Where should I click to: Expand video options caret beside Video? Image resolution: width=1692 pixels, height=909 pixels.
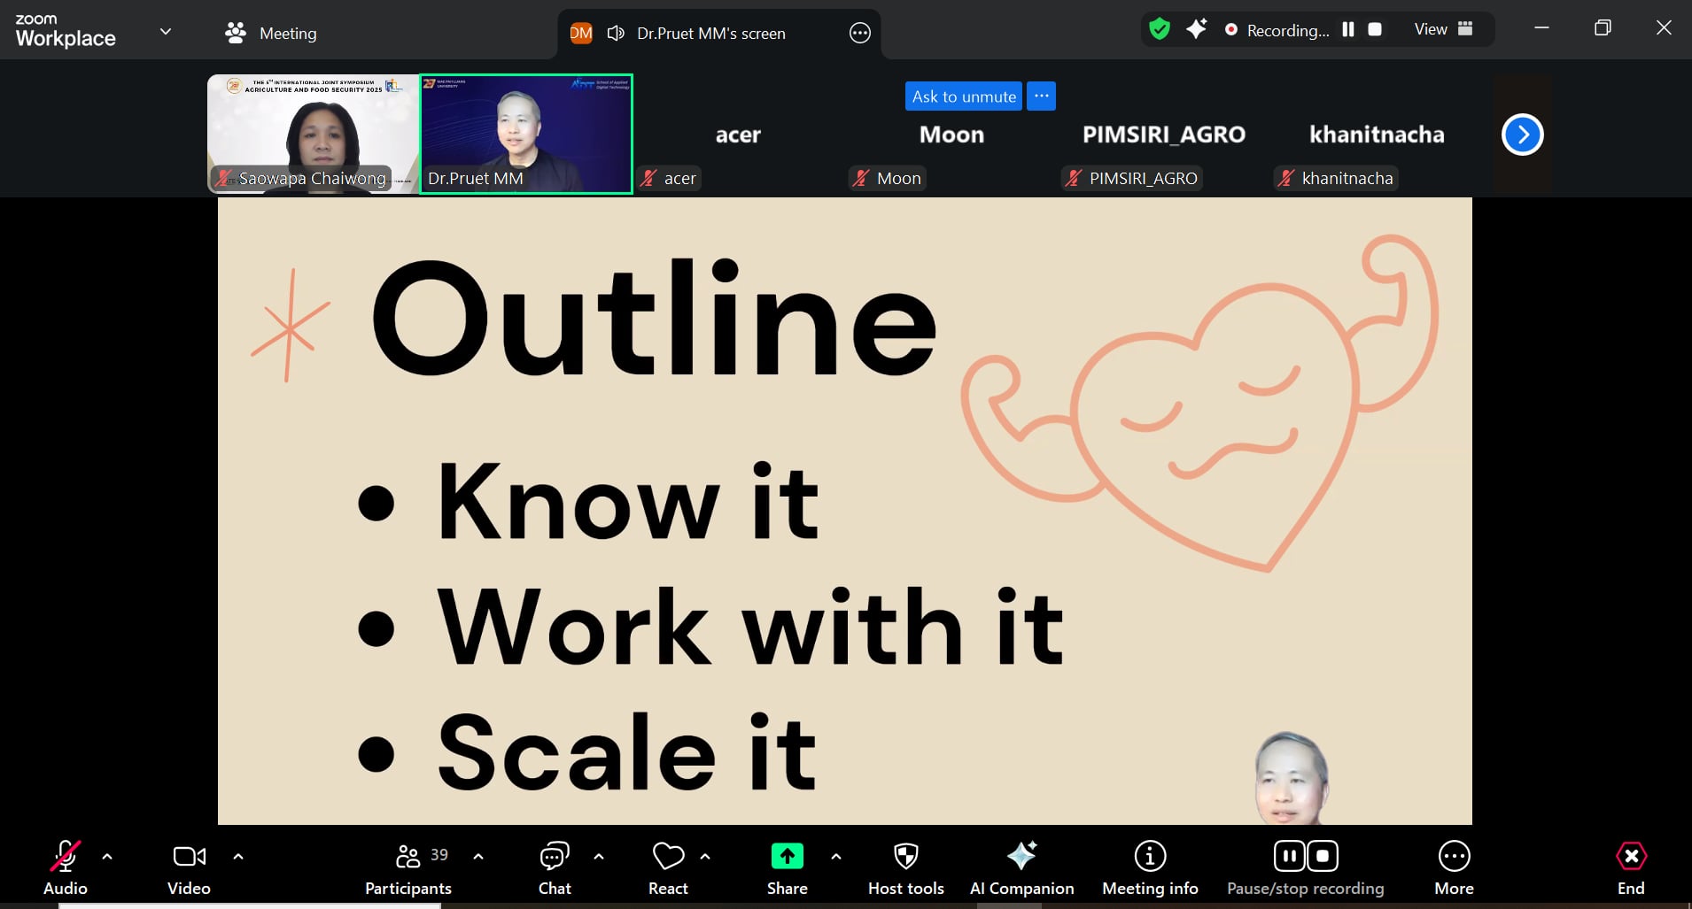(237, 857)
